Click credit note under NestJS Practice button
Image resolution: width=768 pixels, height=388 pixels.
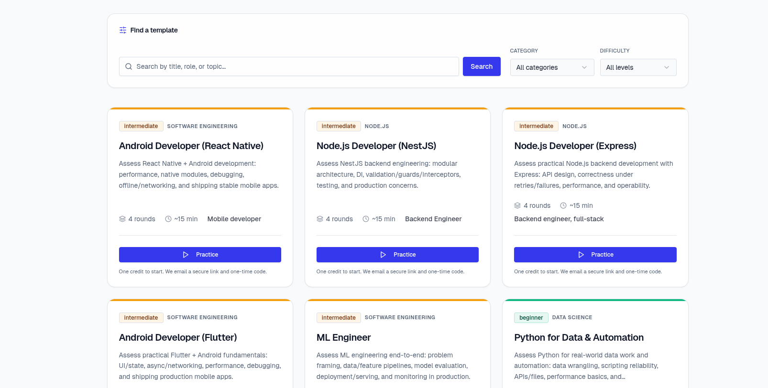[x=390, y=271]
